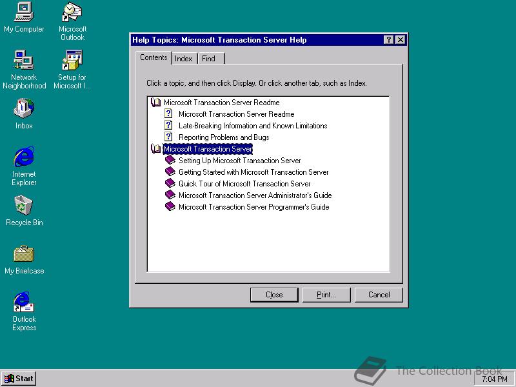Expand purple book for Setting Up Microsoft Transaction Server
Screen dimensions: 516x387
(170, 160)
